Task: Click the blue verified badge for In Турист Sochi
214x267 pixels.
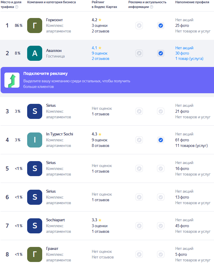Action: (161, 140)
